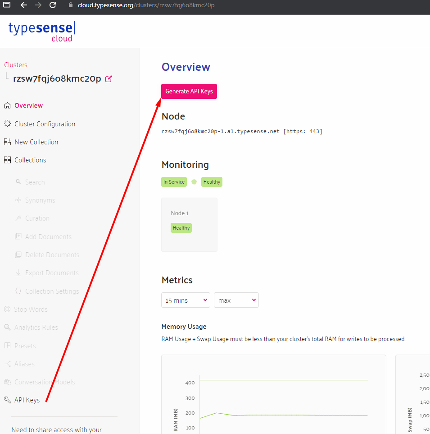Image resolution: width=430 pixels, height=434 pixels.
Task: Click the Stop Words icon
Action: pos(7,309)
